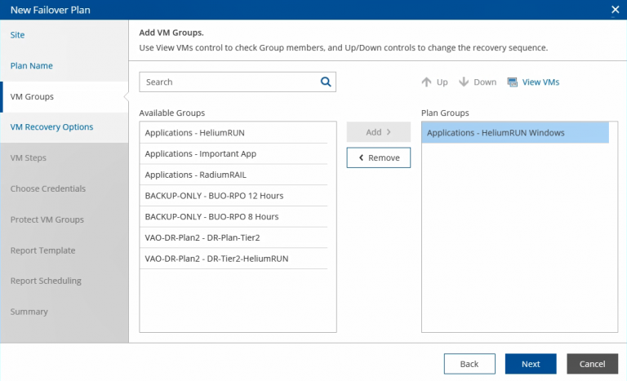Go Back to the previous step
The image size is (627, 381).
469,364
